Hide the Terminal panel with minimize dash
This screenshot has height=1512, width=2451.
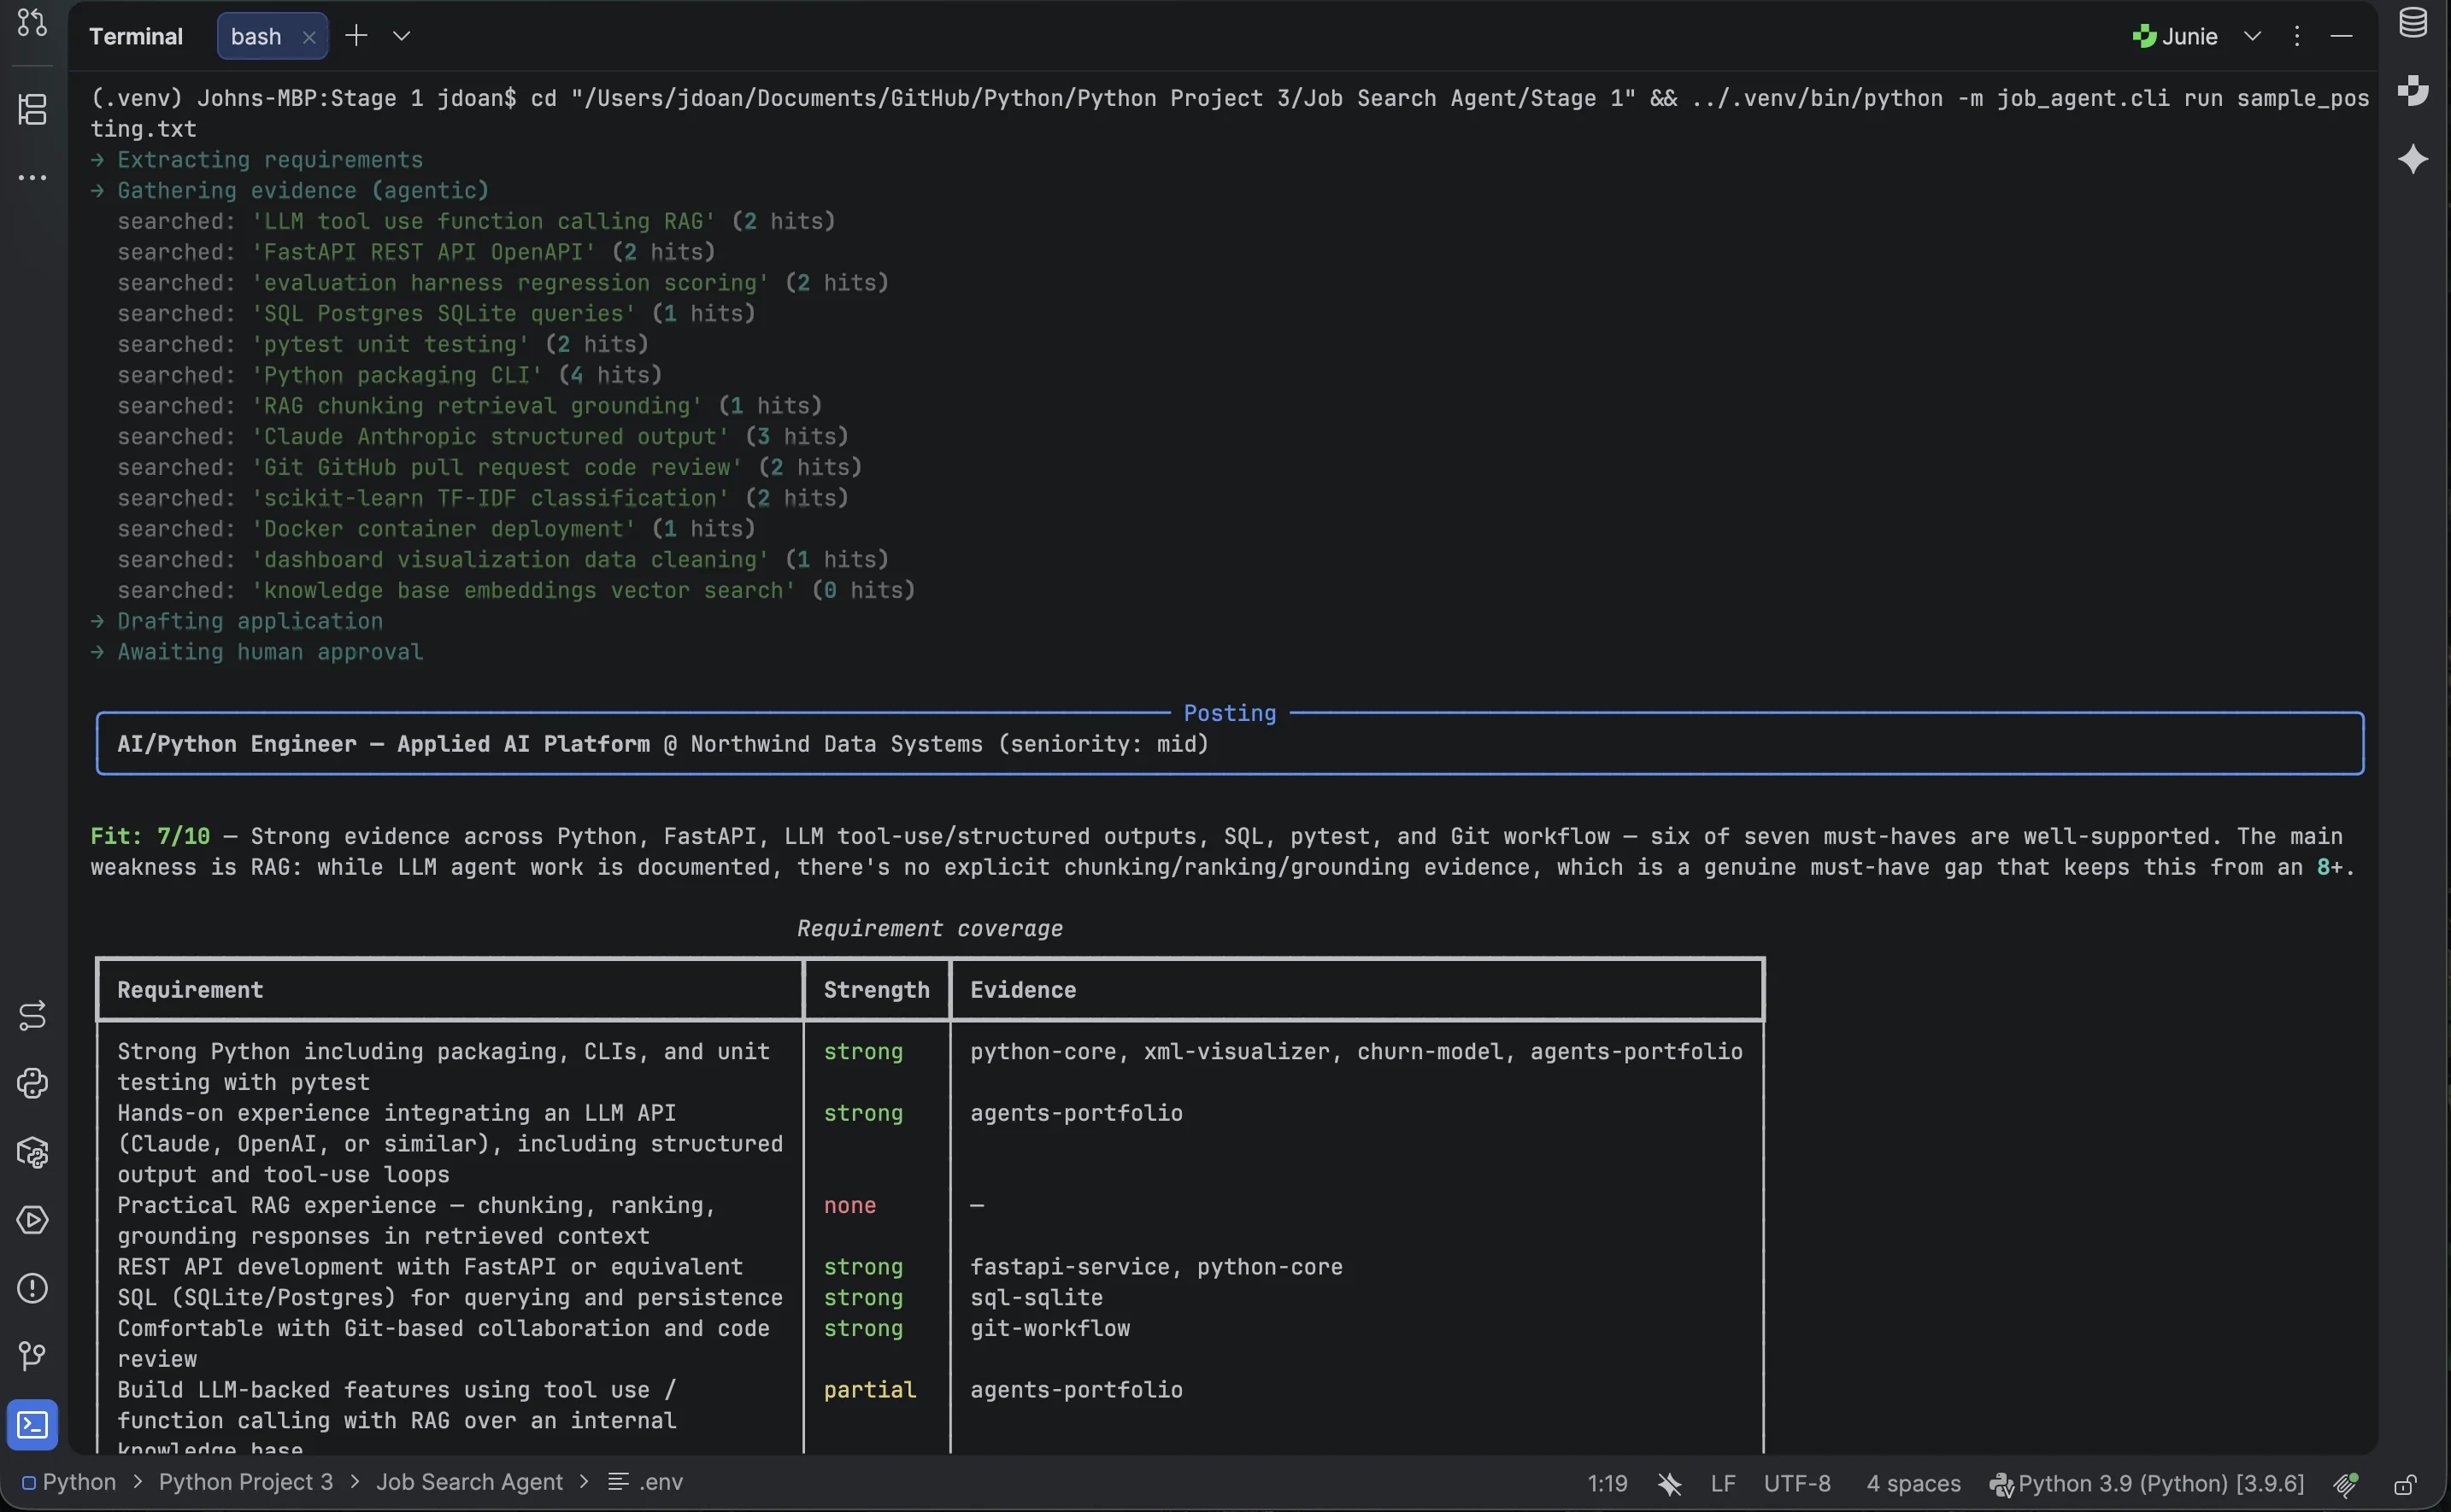click(2341, 36)
